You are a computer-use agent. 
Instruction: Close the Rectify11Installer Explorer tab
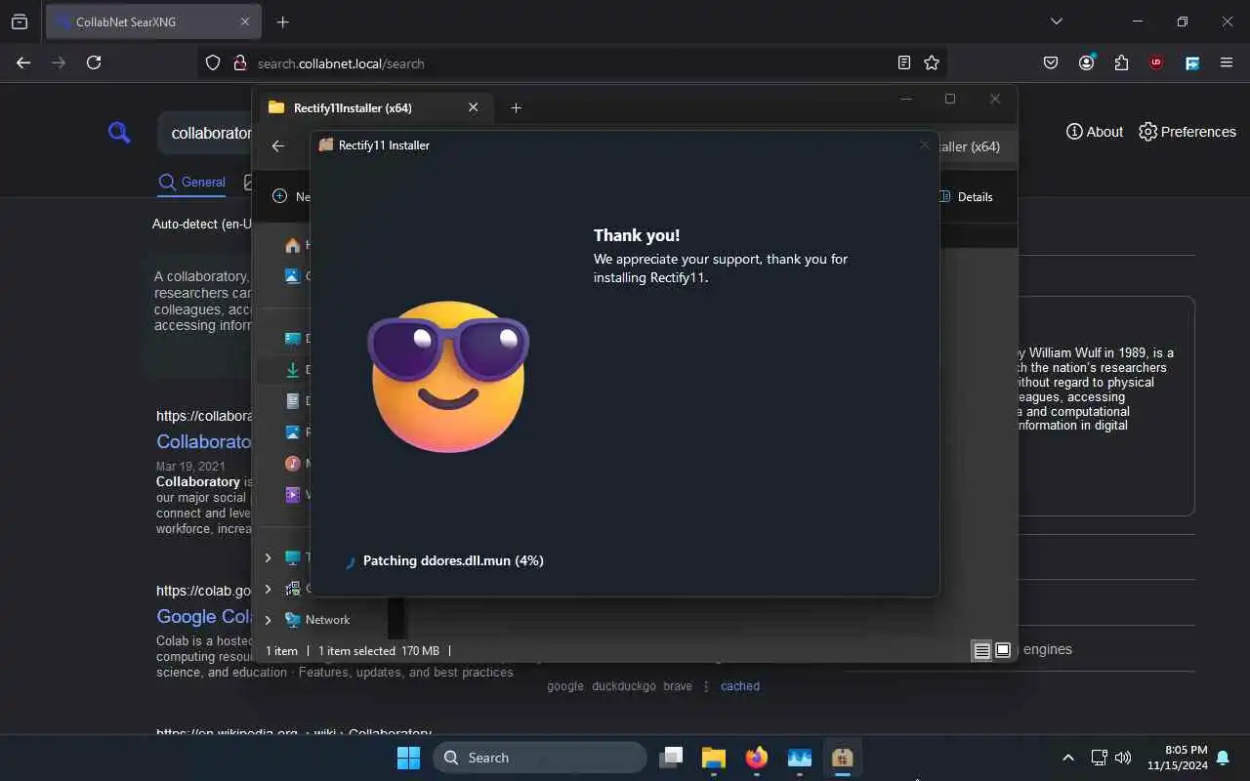[x=474, y=107]
